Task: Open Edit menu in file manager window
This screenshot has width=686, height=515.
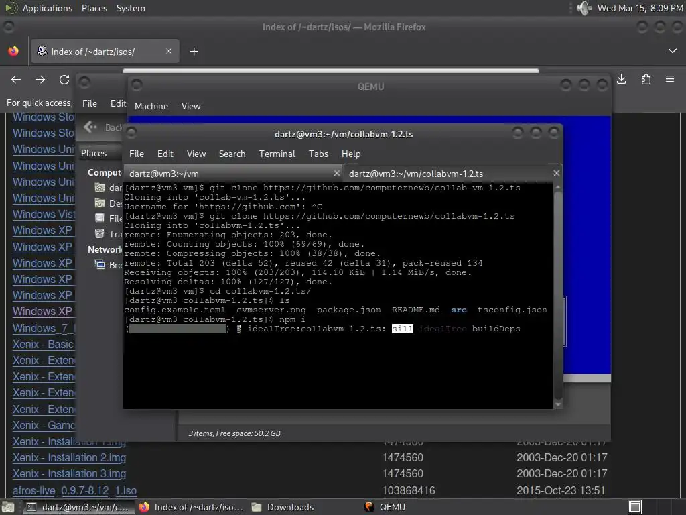Action: [118, 103]
